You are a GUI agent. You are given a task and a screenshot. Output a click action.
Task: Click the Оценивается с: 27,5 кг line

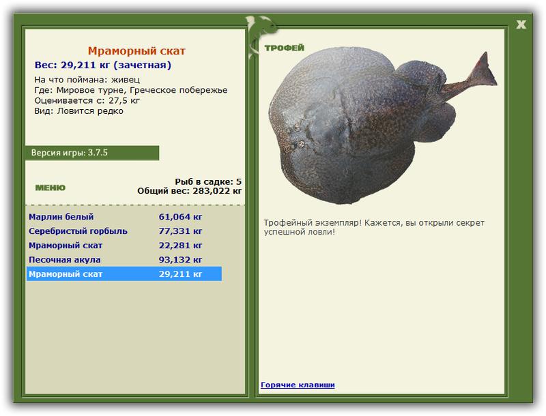(x=87, y=100)
